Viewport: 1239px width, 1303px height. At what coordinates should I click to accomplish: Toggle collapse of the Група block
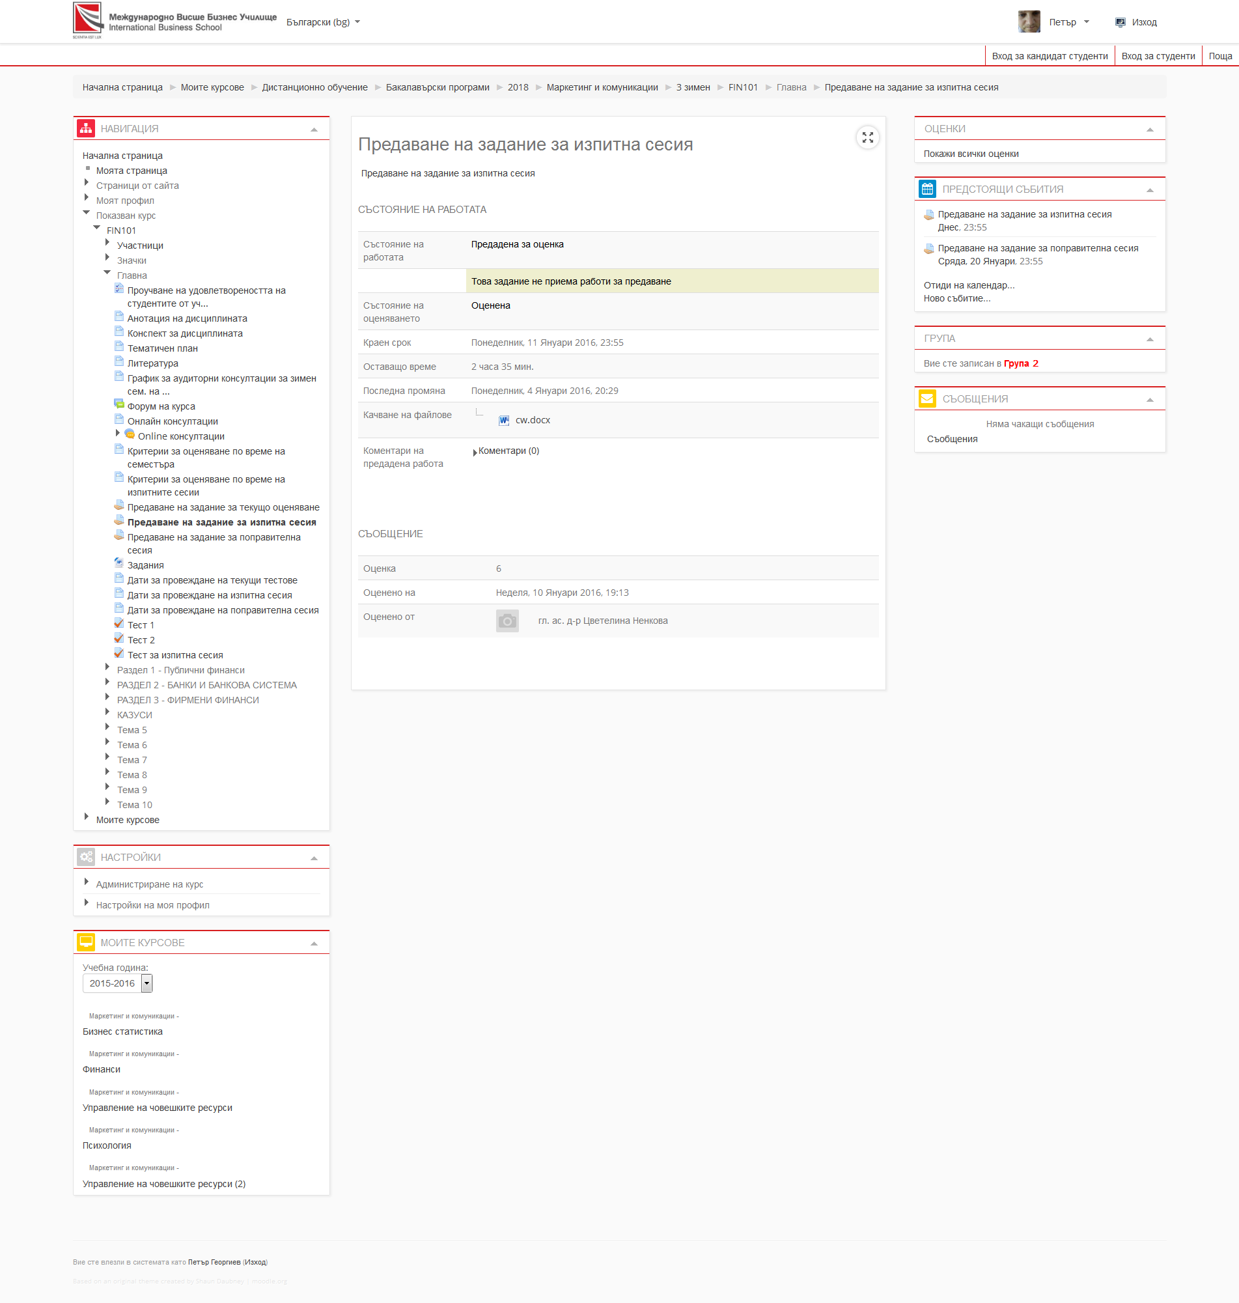(x=1149, y=339)
